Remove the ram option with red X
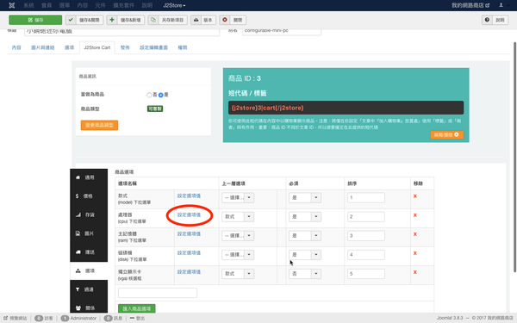 click(x=415, y=234)
